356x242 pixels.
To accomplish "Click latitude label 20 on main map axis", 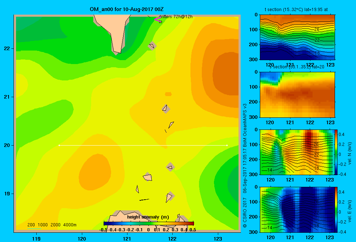I will [7, 145].
